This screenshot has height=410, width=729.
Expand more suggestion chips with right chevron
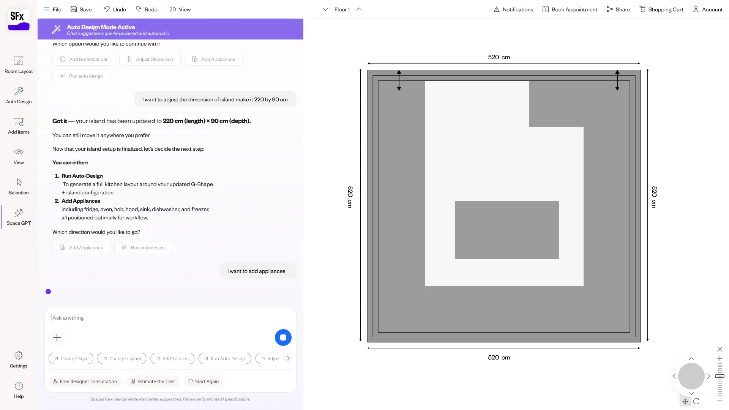pos(288,358)
